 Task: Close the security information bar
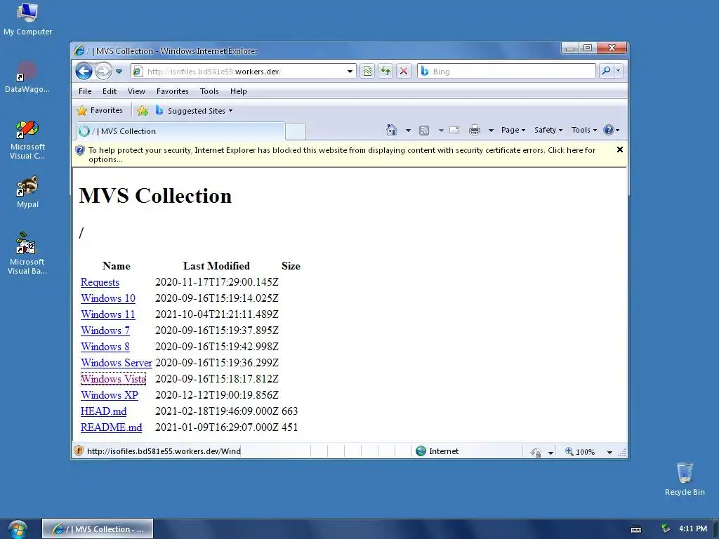click(619, 150)
